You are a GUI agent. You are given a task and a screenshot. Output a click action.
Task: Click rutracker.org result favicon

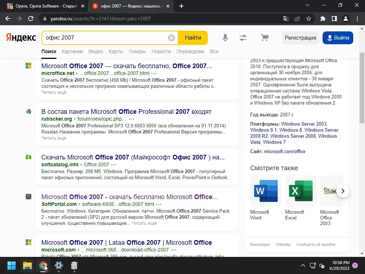[29, 111]
